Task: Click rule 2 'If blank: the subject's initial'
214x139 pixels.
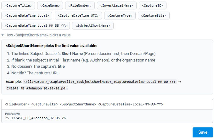Action: 81,60
